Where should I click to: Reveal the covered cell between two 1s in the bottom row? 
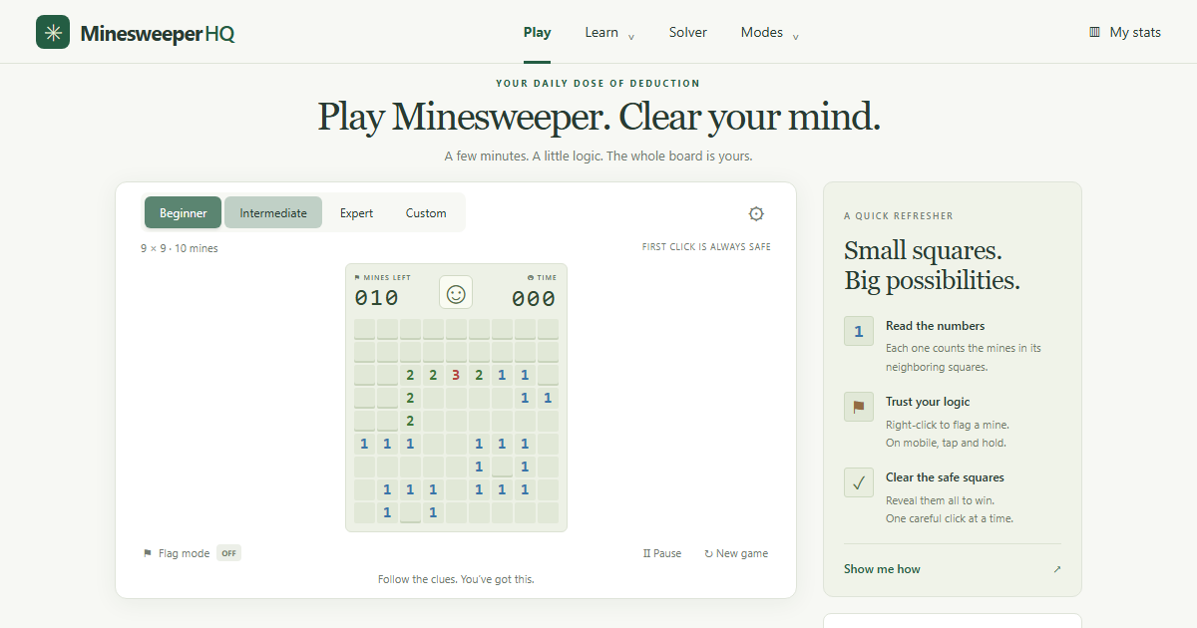410,512
